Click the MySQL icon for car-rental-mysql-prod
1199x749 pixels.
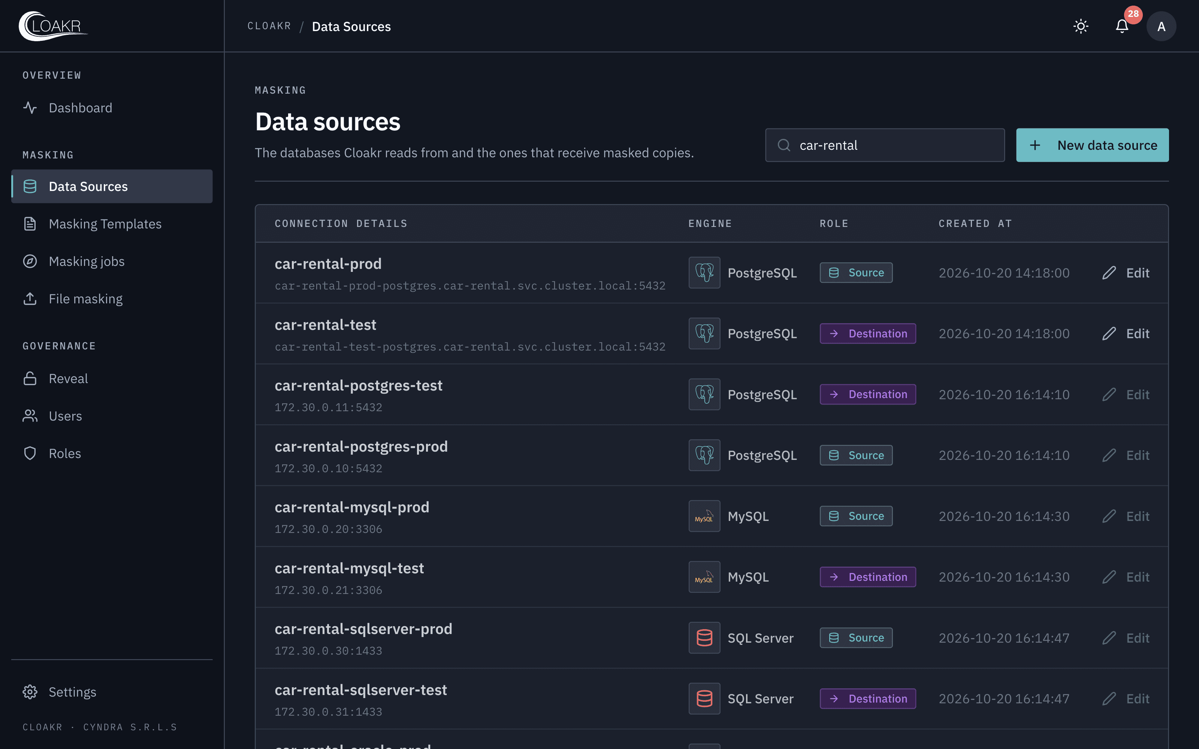704,516
